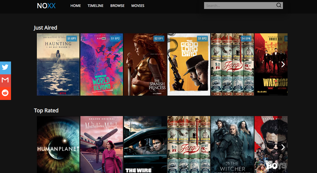
Task: Open Fargo poster in Top Rated
Action: coord(189,145)
